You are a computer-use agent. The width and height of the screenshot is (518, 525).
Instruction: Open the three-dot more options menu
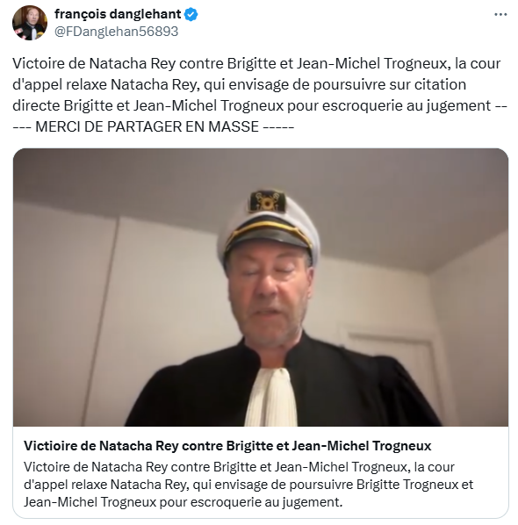[500, 14]
